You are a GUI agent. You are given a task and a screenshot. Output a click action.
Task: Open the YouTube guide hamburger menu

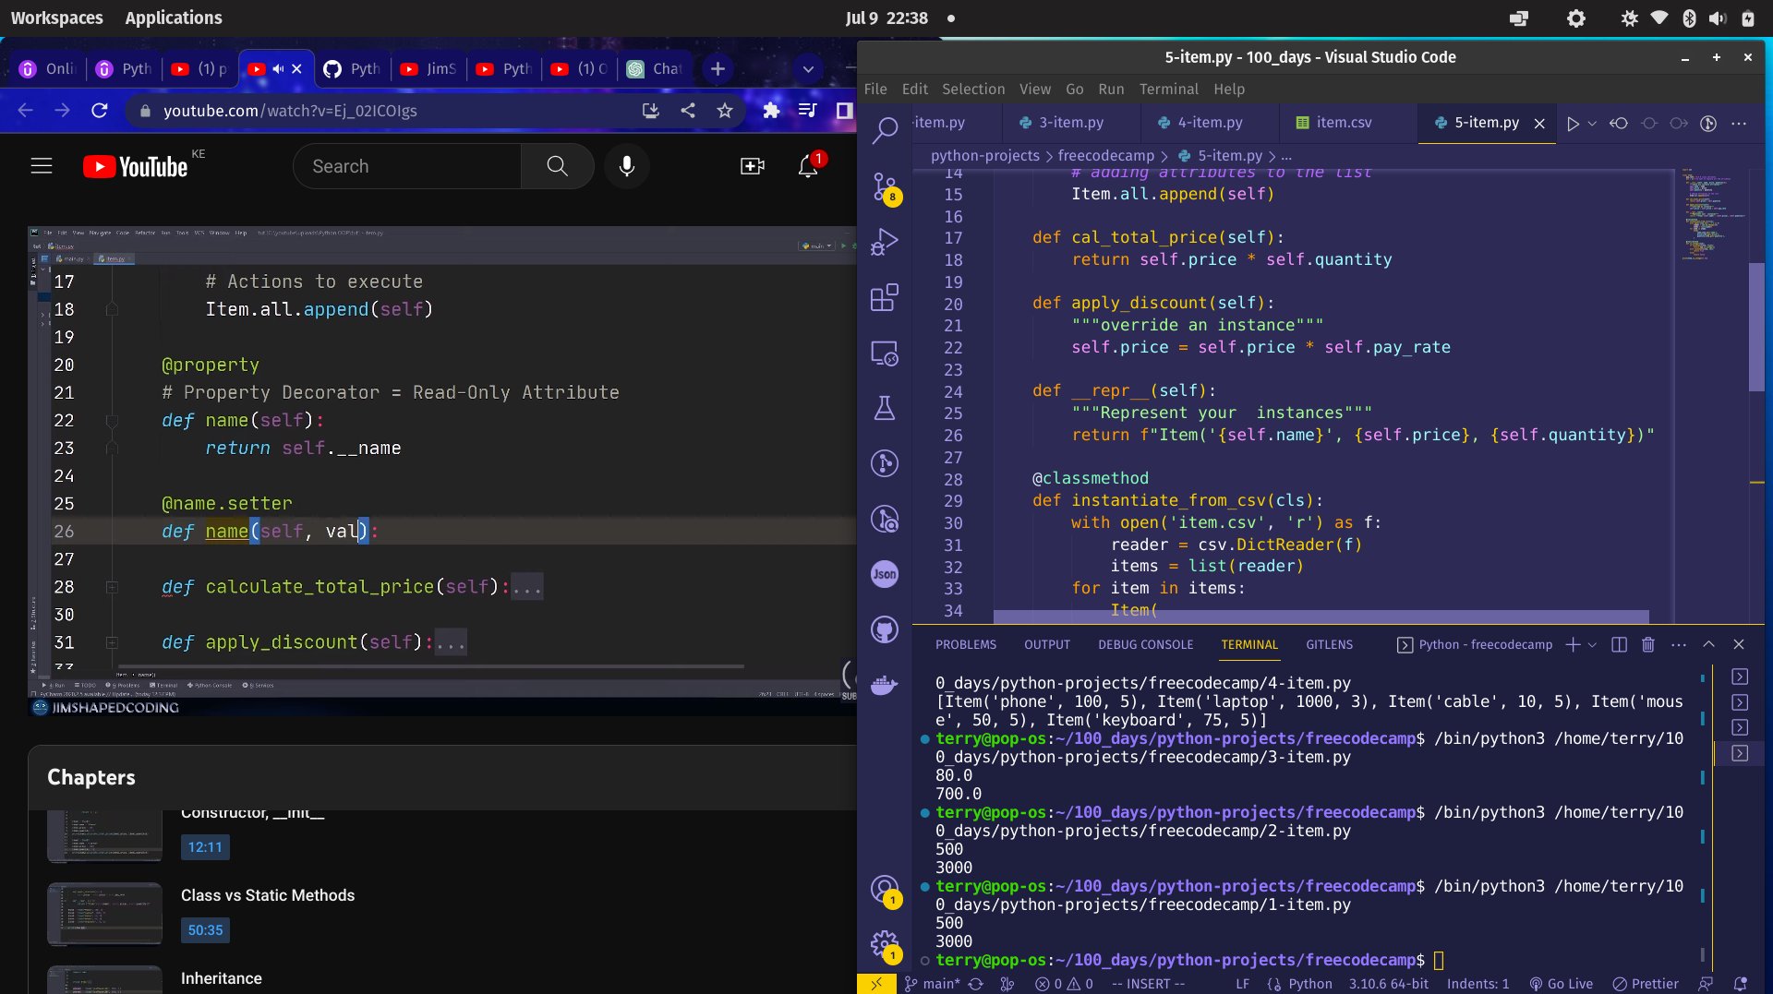click(42, 166)
